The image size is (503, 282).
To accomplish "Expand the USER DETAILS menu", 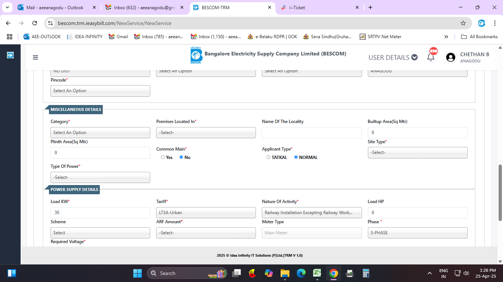I will click(393, 57).
